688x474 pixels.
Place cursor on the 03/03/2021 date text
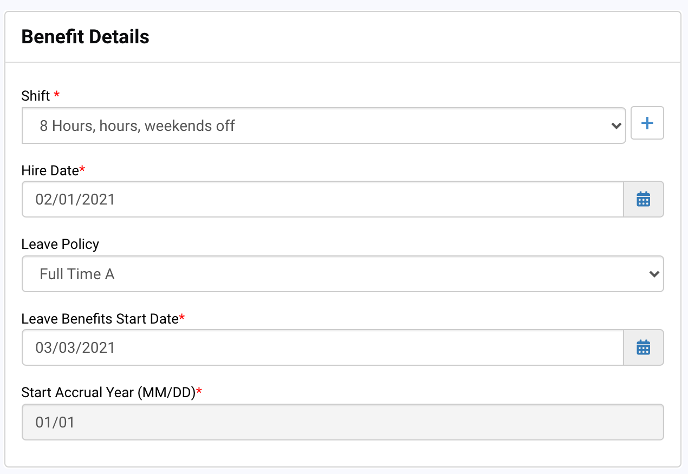pyautogui.click(x=75, y=347)
